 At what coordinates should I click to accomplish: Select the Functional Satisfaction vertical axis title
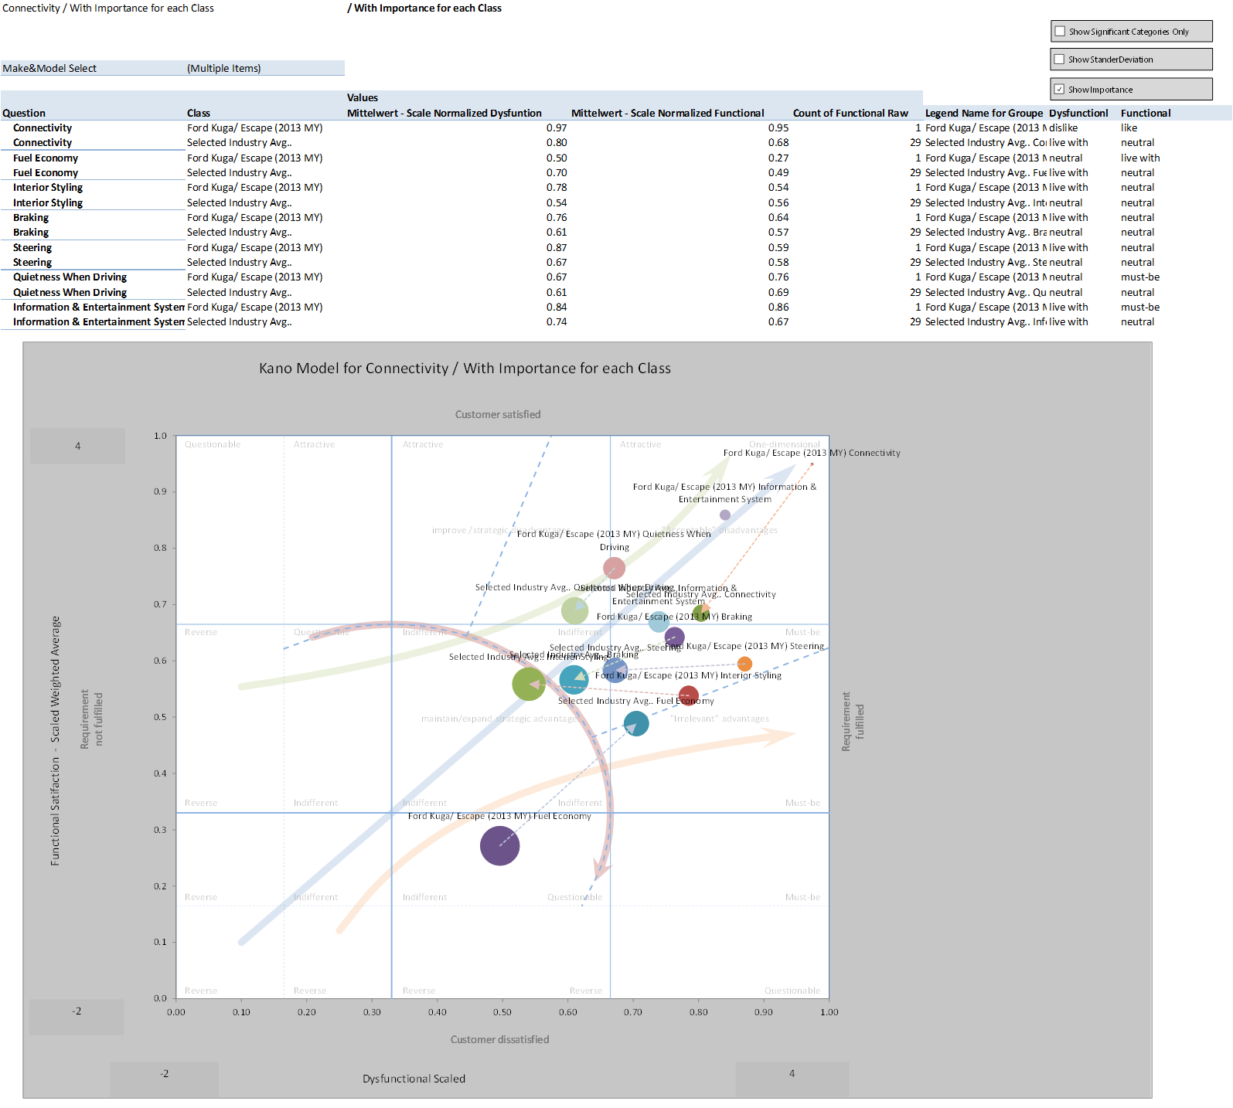click(x=56, y=740)
